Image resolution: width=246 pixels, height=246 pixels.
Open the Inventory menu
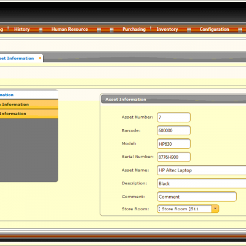tap(167, 29)
